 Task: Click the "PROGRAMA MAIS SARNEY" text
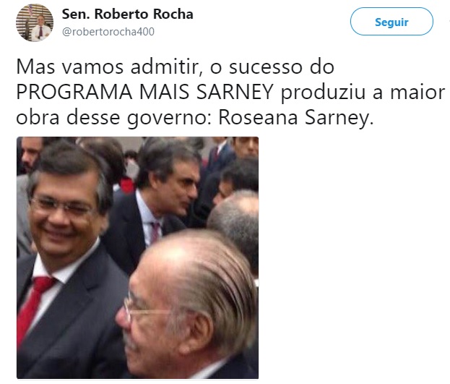[145, 92]
